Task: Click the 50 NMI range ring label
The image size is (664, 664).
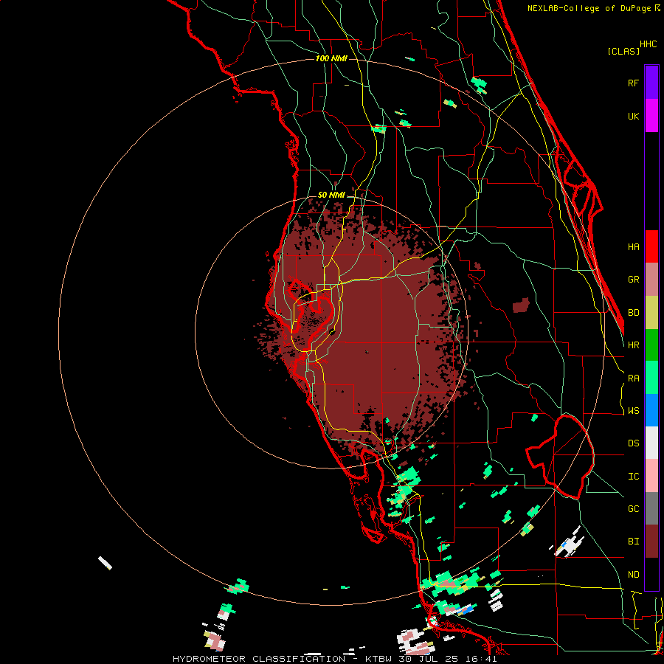Action: 331,195
